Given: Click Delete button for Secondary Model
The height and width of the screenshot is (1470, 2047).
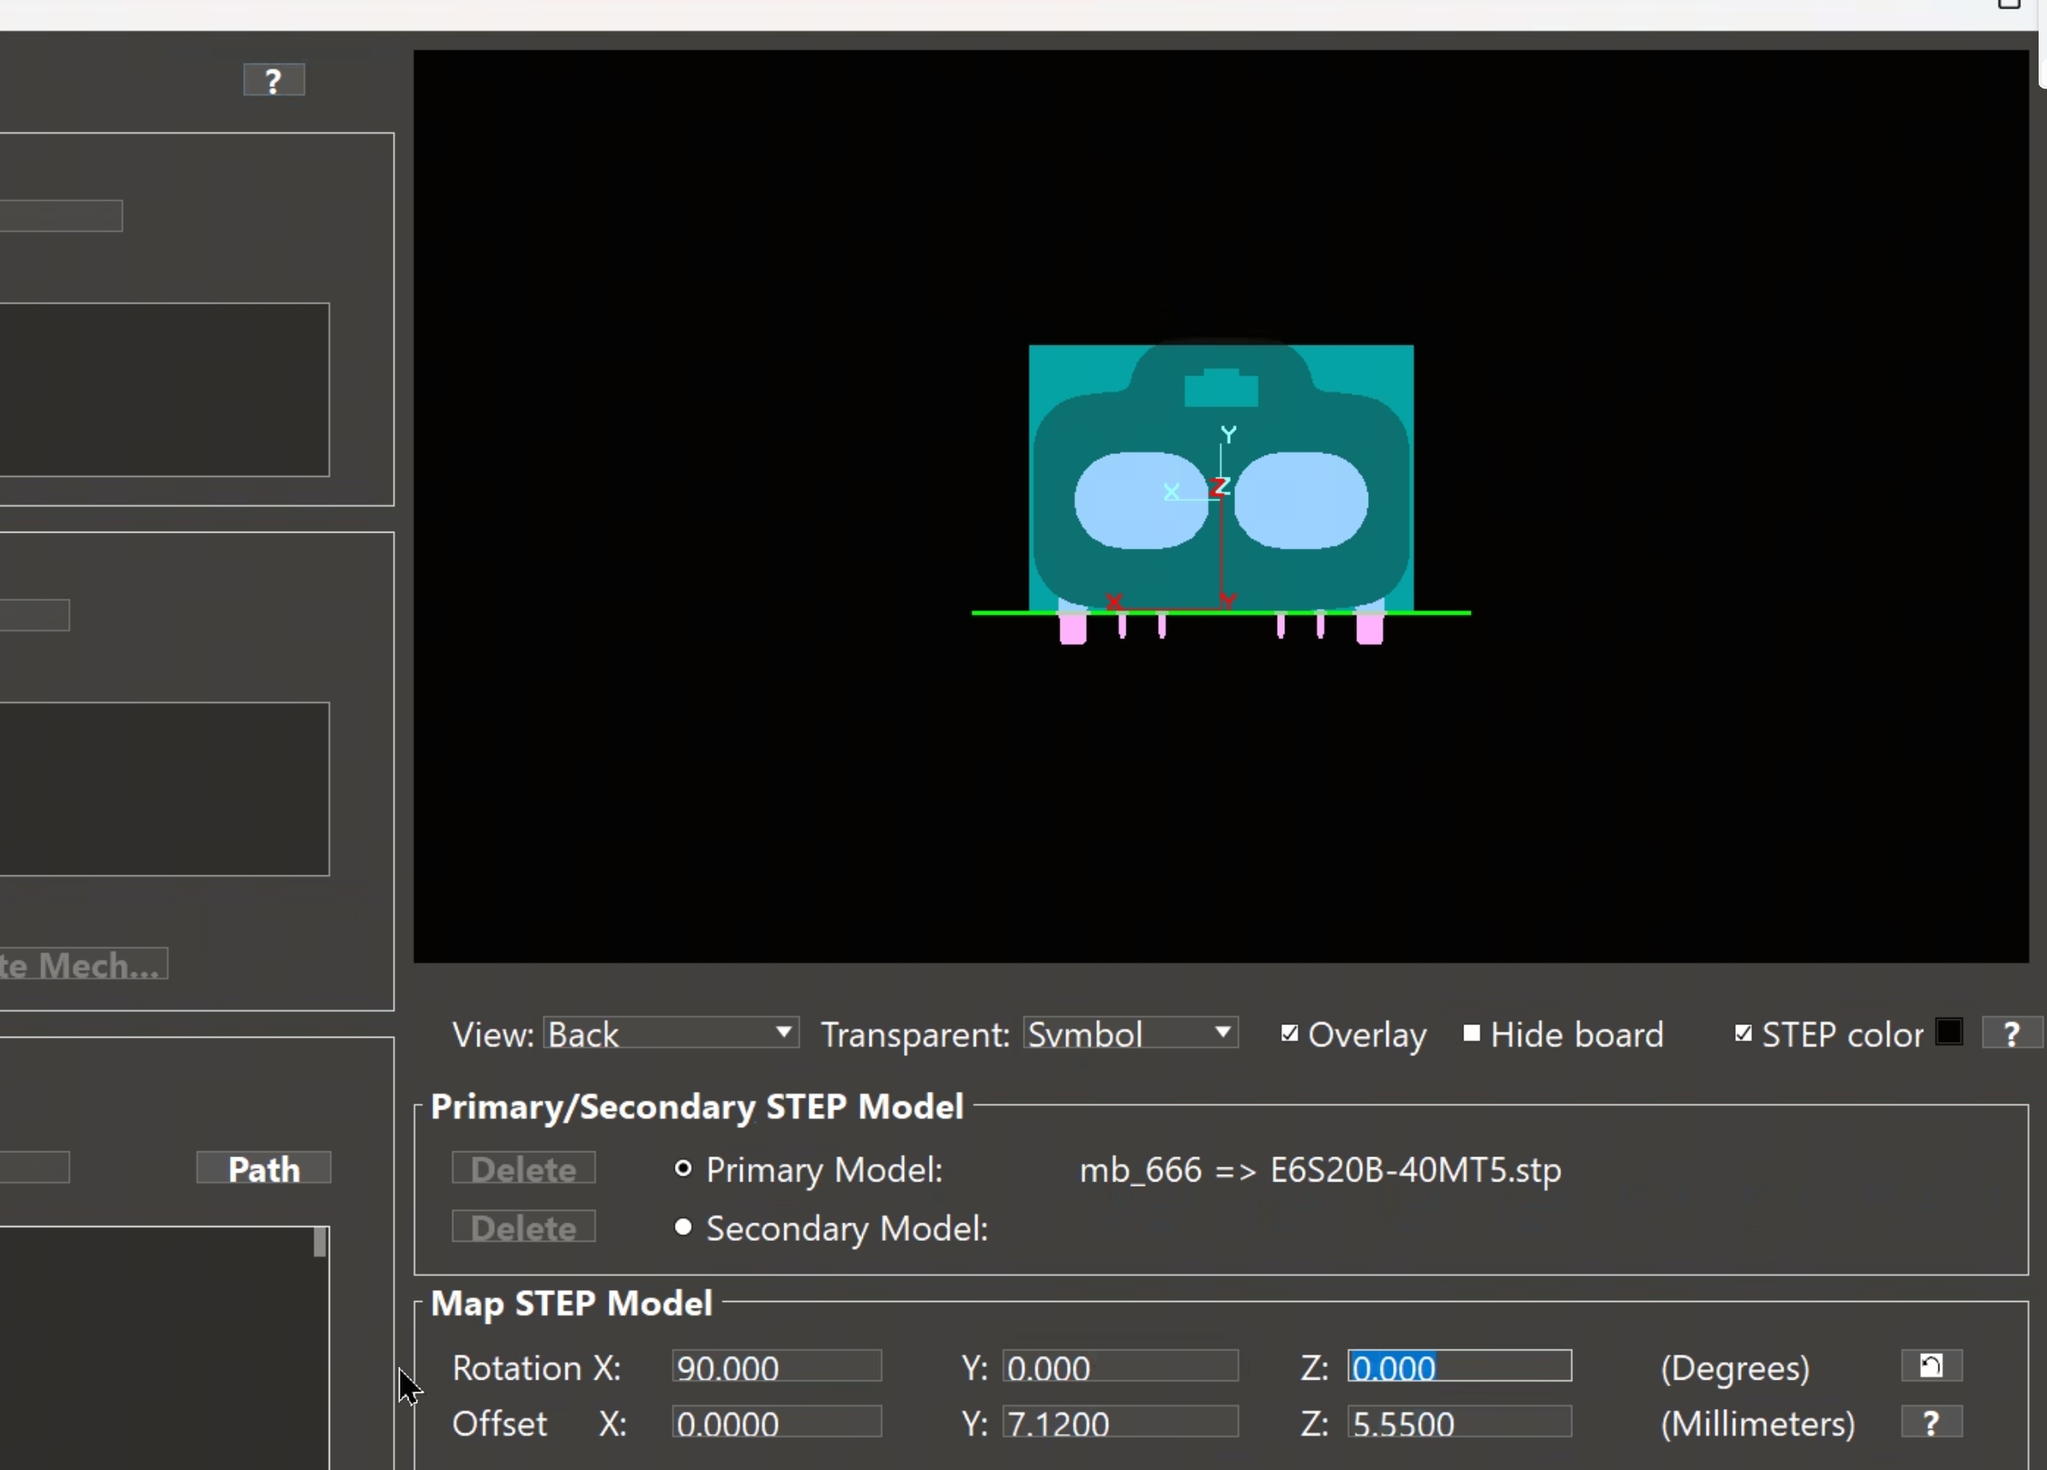Looking at the screenshot, I should coord(523,1228).
